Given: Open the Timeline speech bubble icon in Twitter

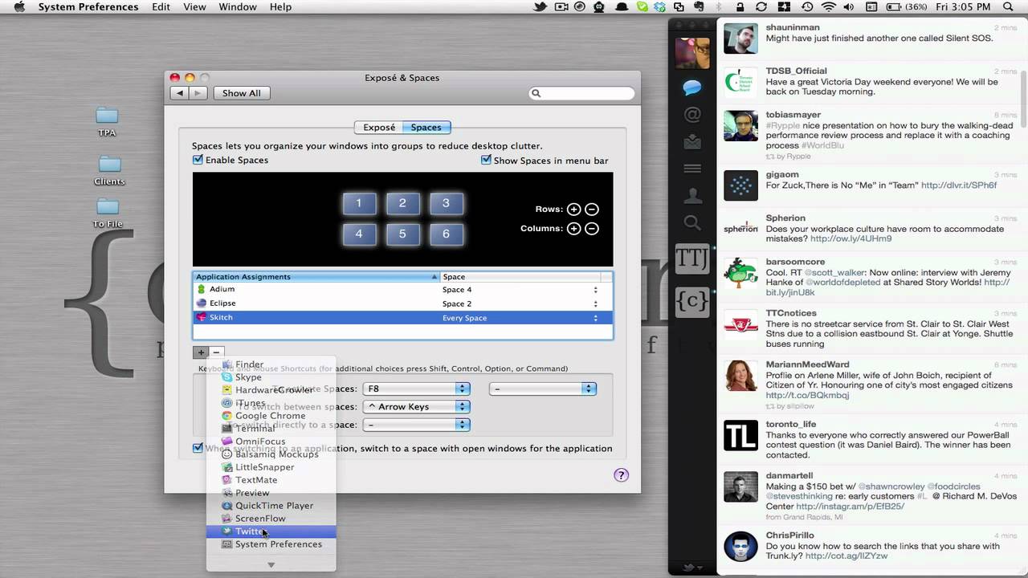Looking at the screenshot, I should (692, 88).
